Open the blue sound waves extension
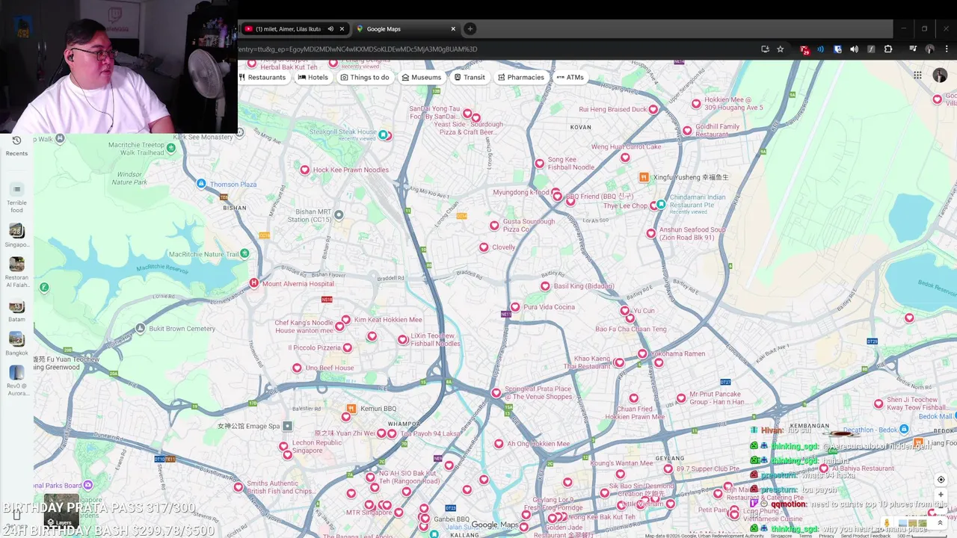 click(820, 49)
